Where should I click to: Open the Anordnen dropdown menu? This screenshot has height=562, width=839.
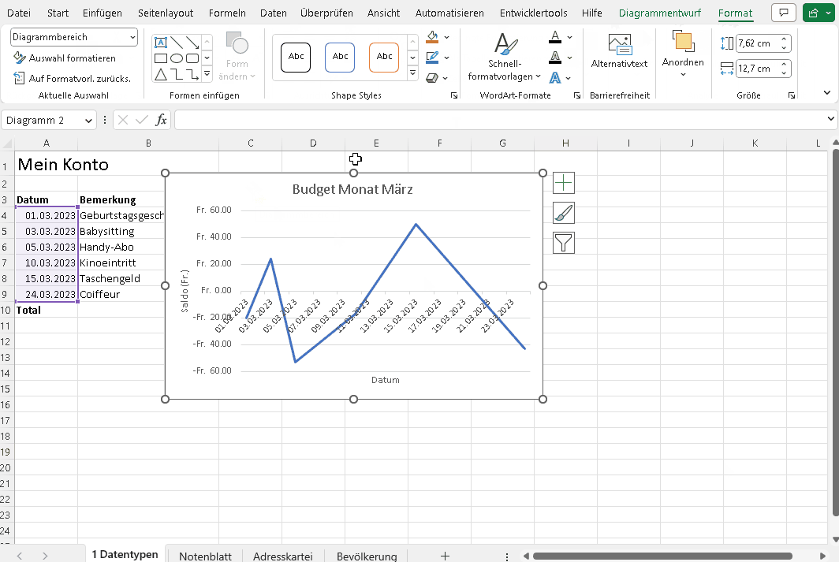click(683, 54)
